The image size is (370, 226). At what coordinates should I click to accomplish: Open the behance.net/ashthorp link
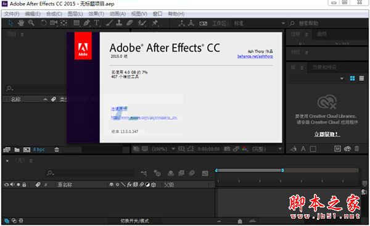coord(255,56)
